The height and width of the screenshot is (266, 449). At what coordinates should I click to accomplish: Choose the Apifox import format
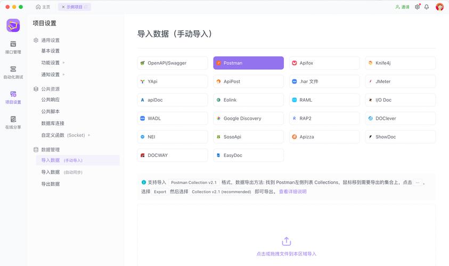324,63
